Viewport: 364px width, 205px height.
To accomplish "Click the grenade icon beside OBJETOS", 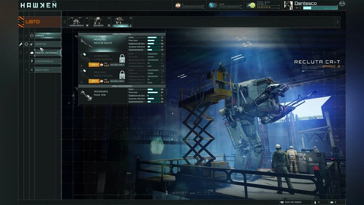I will [32, 44].
